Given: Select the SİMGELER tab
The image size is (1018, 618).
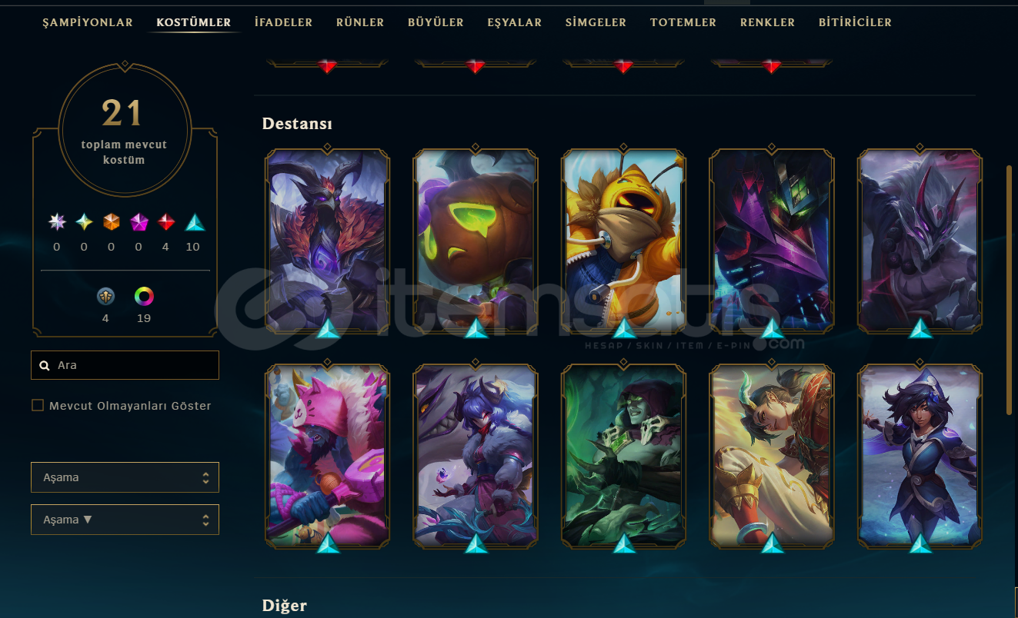Looking at the screenshot, I should pos(596,22).
